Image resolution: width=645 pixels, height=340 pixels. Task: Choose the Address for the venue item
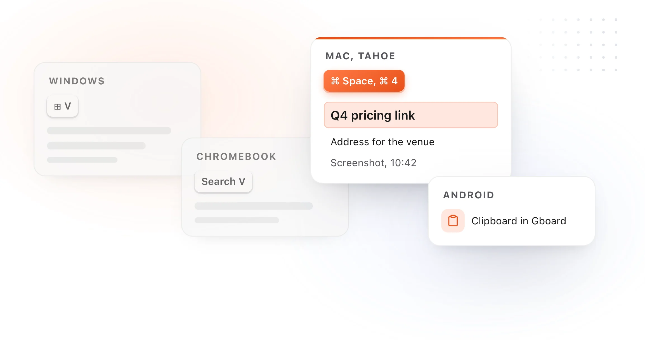[x=382, y=142]
